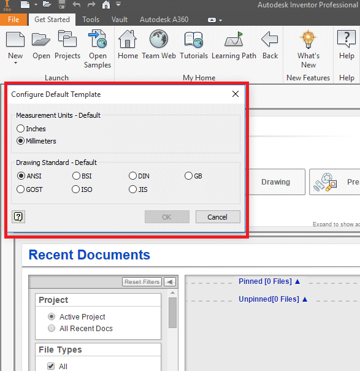Click the Undo arrow in quick access toolbar
The width and height of the screenshot is (360, 371).
(x=77, y=4)
